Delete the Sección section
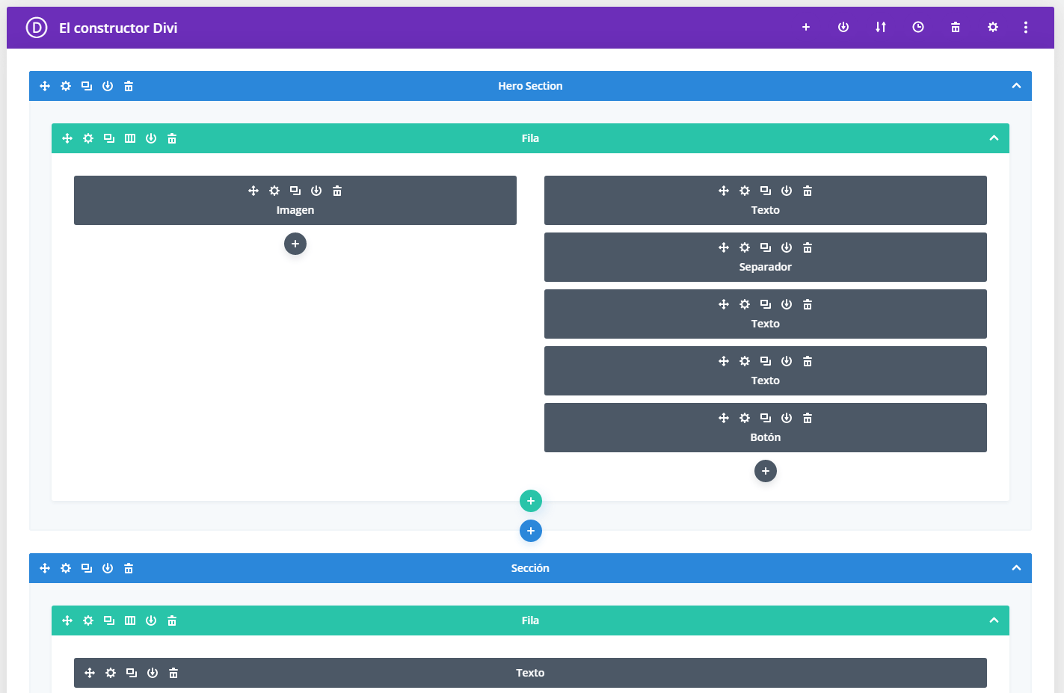The image size is (1064, 693). pyautogui.click(x=129, y=568)
